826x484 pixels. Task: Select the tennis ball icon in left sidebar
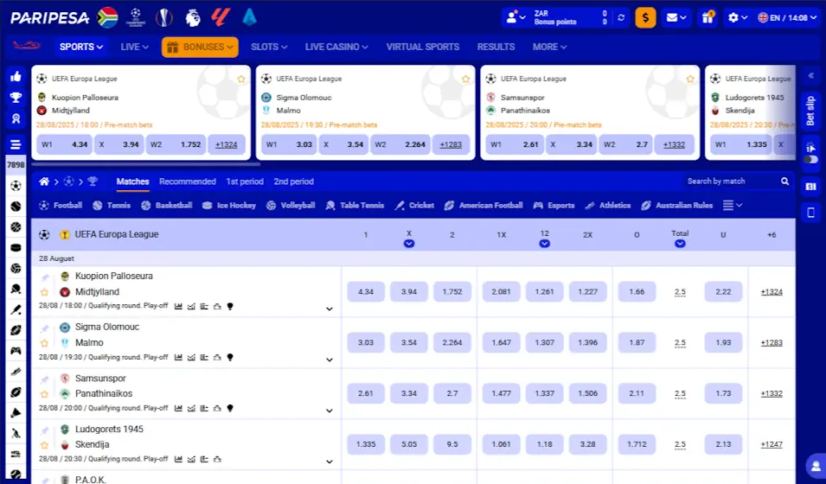pos(16,207)
